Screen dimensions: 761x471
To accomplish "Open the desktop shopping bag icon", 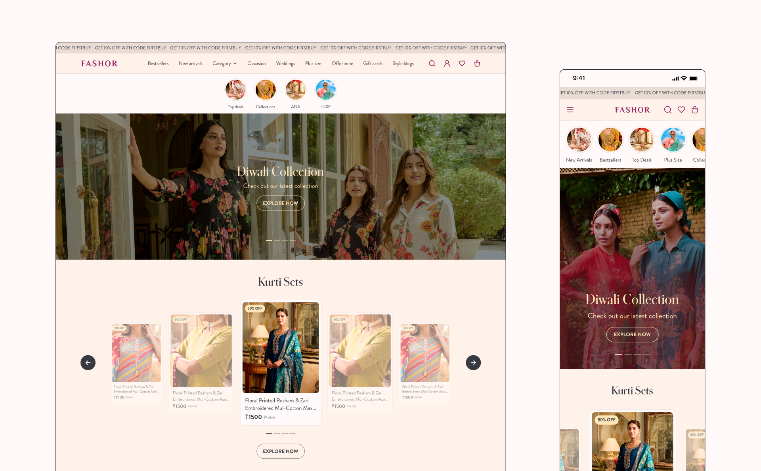I will (x=477, y=63).
